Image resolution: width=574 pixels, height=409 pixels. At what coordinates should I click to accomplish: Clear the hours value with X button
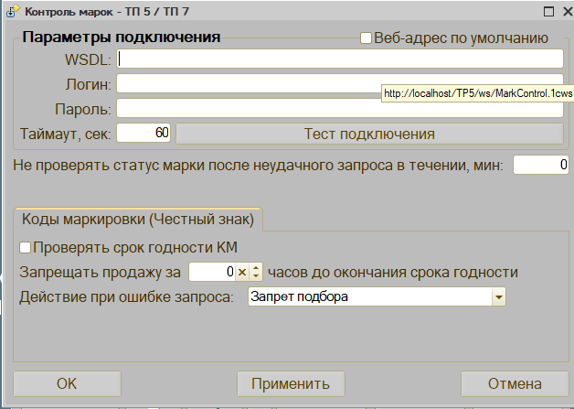pos(242,273)
